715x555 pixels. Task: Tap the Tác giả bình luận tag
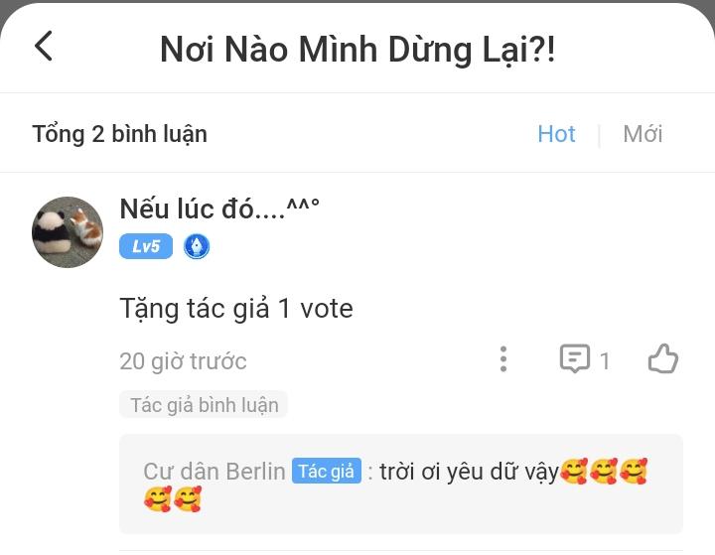204,405
